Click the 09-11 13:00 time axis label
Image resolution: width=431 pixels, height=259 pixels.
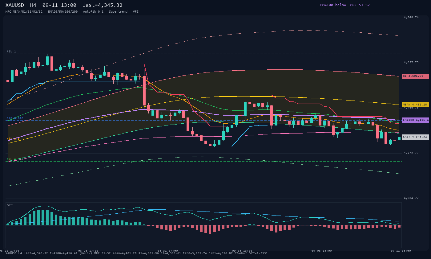pos(401,251)
